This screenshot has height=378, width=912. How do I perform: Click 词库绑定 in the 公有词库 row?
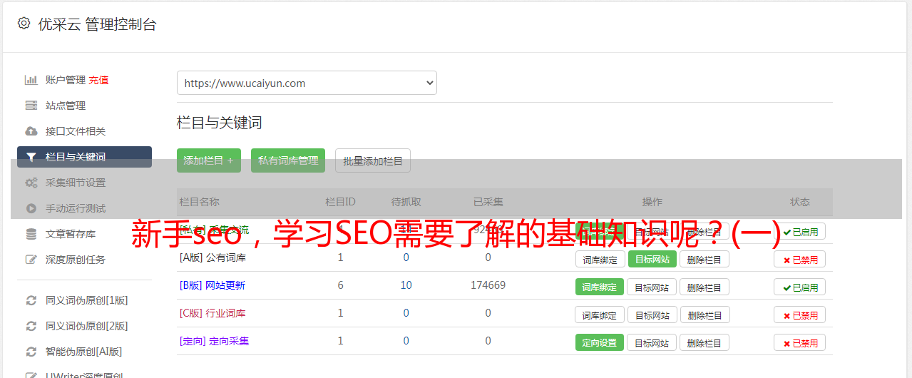click(600, 259)
